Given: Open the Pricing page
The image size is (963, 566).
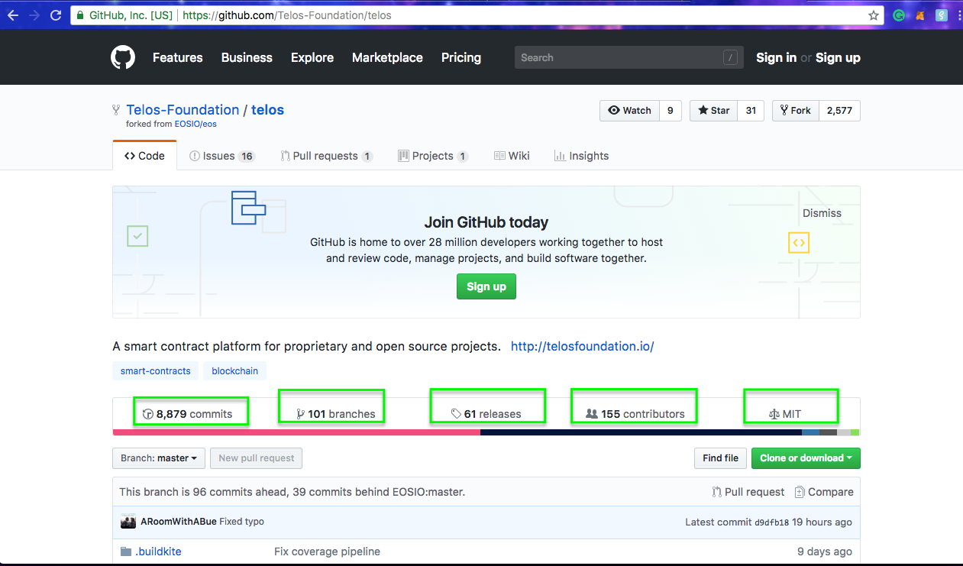Looking at the screenshot, I should [461, 57].
